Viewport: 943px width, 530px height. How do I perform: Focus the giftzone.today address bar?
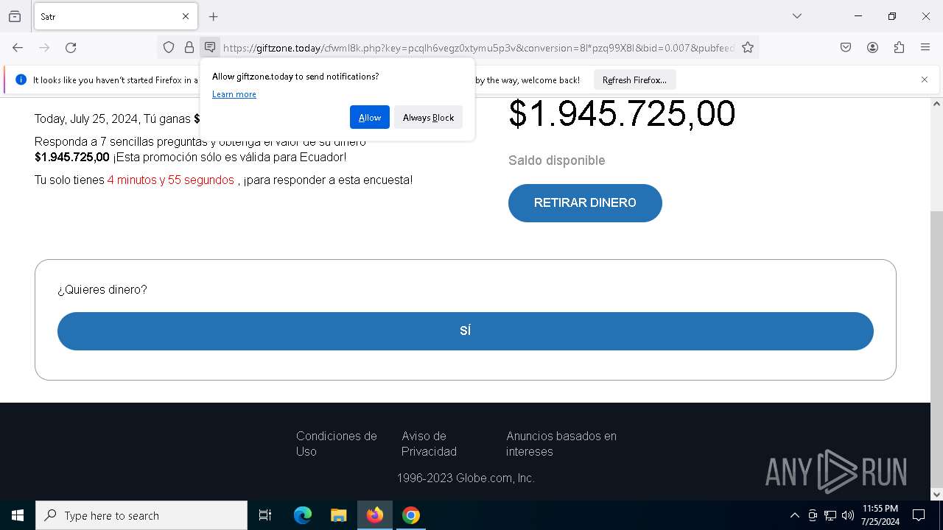click(478, 48)
